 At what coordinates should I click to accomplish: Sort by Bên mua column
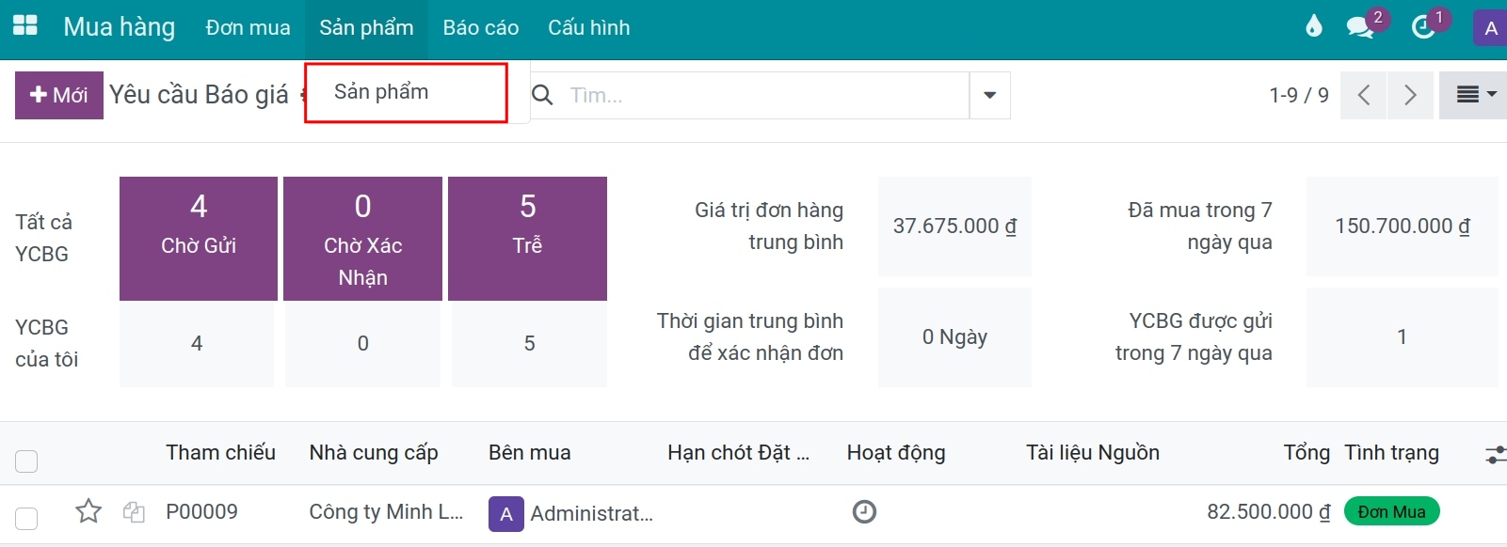[530, 453]
